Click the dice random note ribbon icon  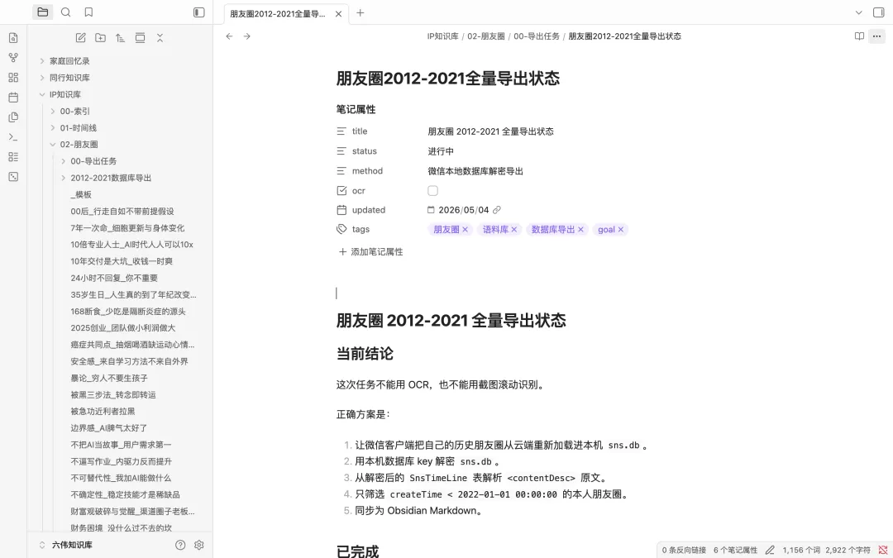[x=13, y=177]
